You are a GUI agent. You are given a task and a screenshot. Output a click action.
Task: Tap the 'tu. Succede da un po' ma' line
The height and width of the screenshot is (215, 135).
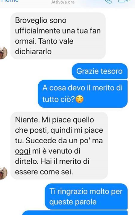point(59,141)
